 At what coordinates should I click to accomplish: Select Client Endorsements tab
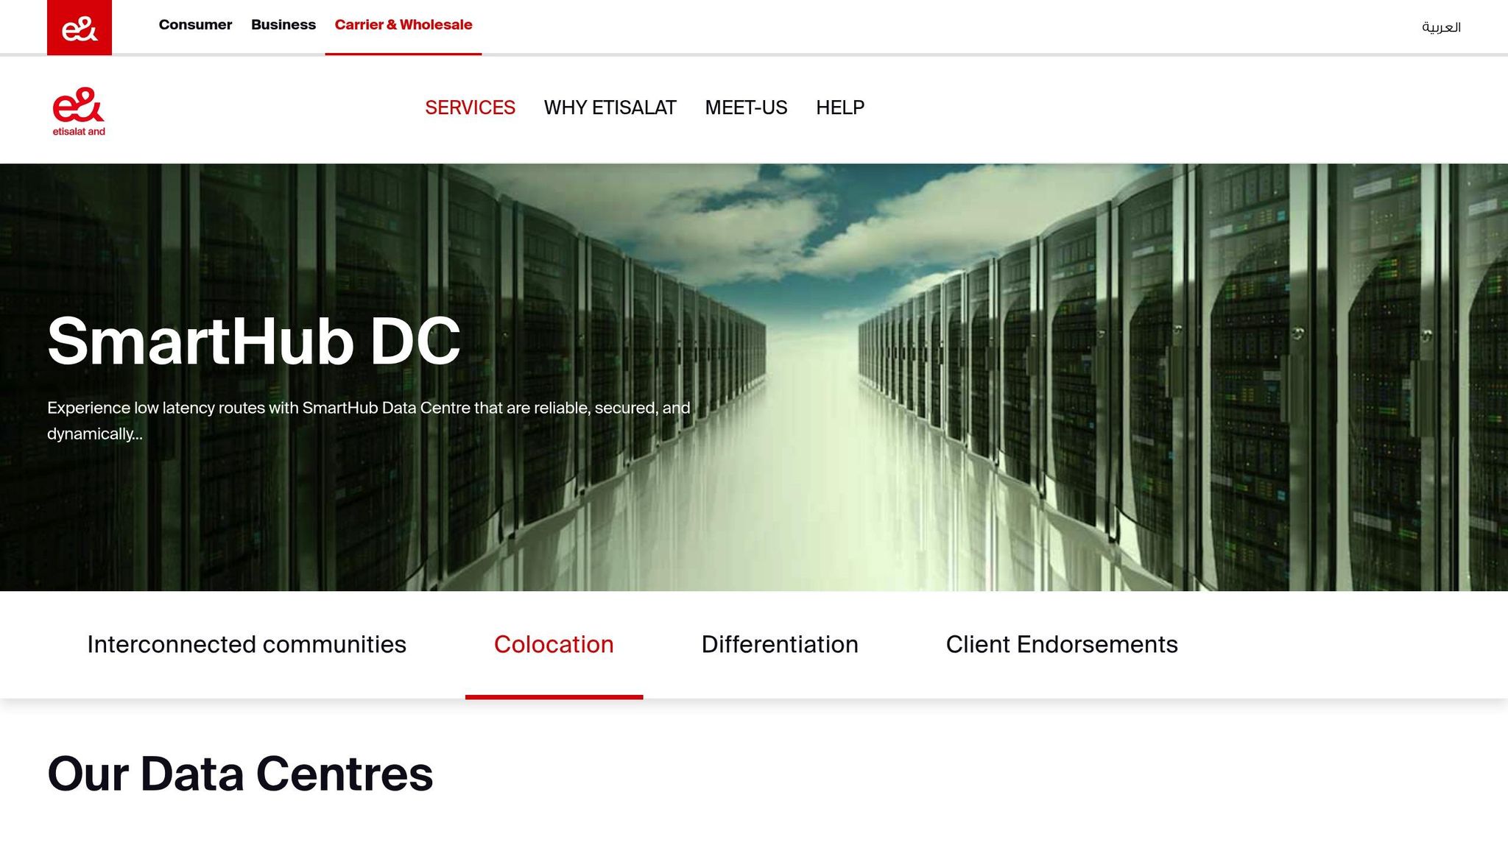click(1062, 644)
